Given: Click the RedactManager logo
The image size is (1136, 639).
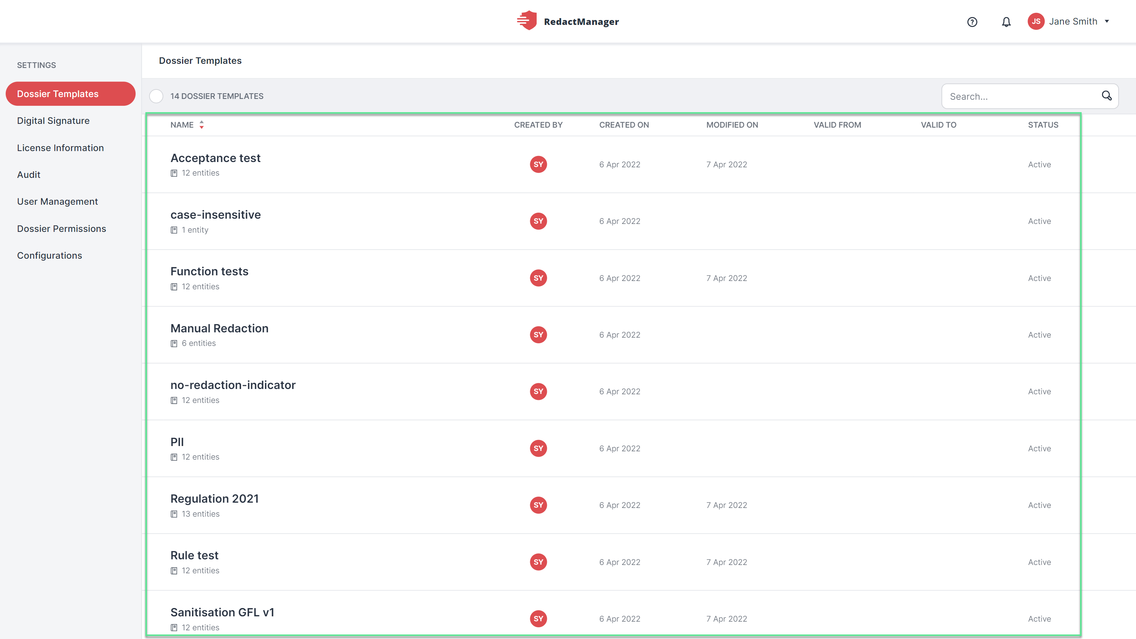Looking at the screenshot, I should (x=568, y=21).
